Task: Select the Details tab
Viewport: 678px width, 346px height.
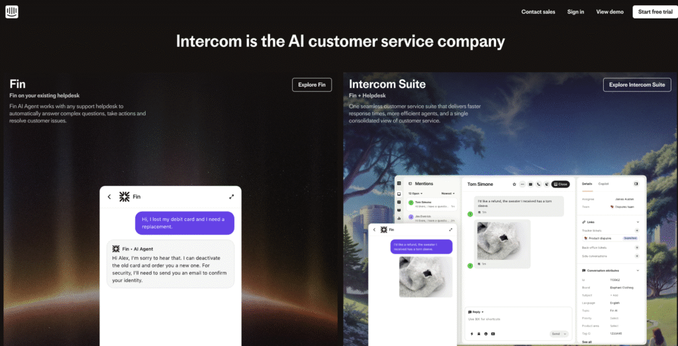Action: tap(587, 184)
